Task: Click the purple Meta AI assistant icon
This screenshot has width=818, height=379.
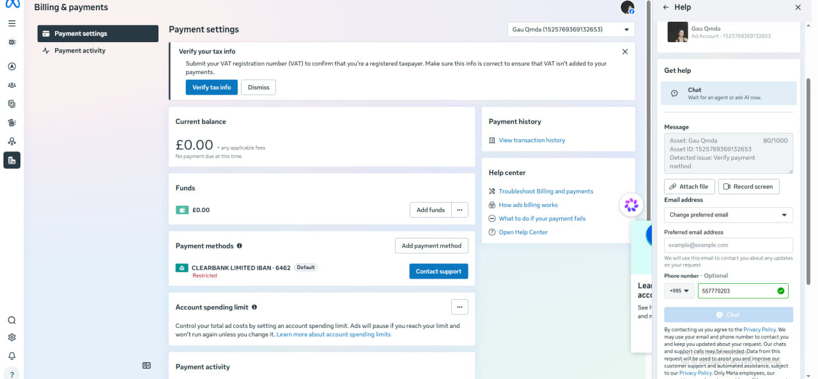Action: pyautogui.click(x=631, y=205)
